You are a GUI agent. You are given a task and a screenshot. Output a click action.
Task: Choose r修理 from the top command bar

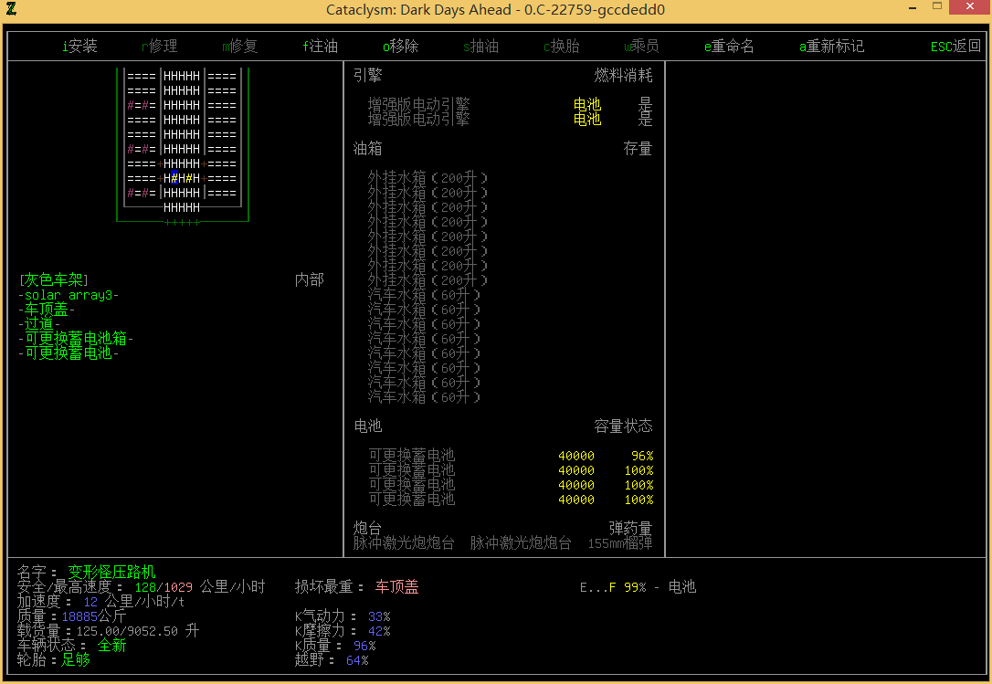coord(160,47)
